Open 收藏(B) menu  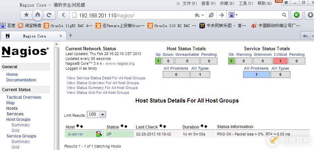227,3
